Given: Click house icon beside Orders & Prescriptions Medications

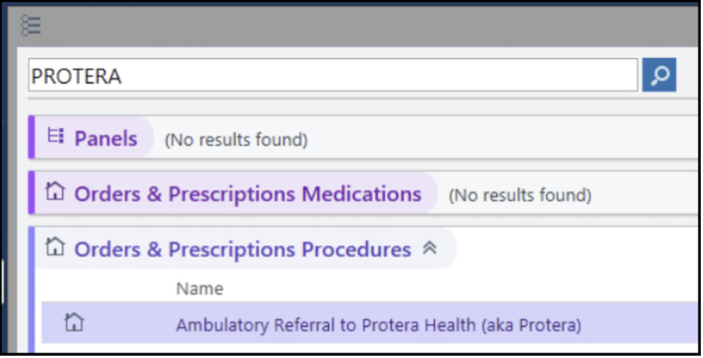Looking at the screenshot, I should click(55, 193).
